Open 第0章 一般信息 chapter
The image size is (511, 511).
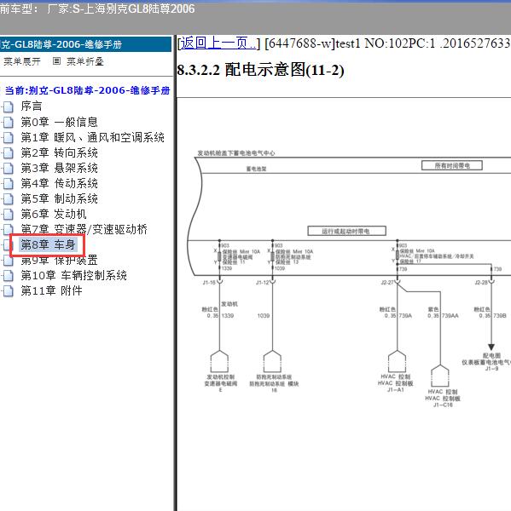point(59,122)
